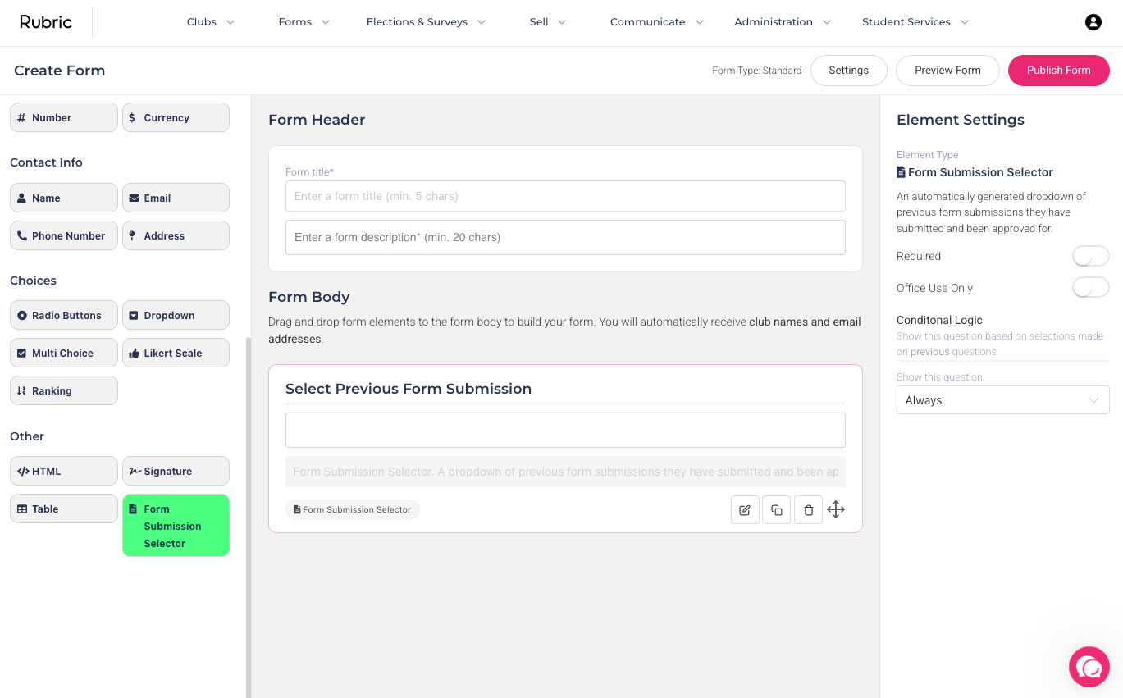Viewport: 1123px width, 698px height.
Task: Open the Forms menu in the navigation bar
Action: coord(304,22)
